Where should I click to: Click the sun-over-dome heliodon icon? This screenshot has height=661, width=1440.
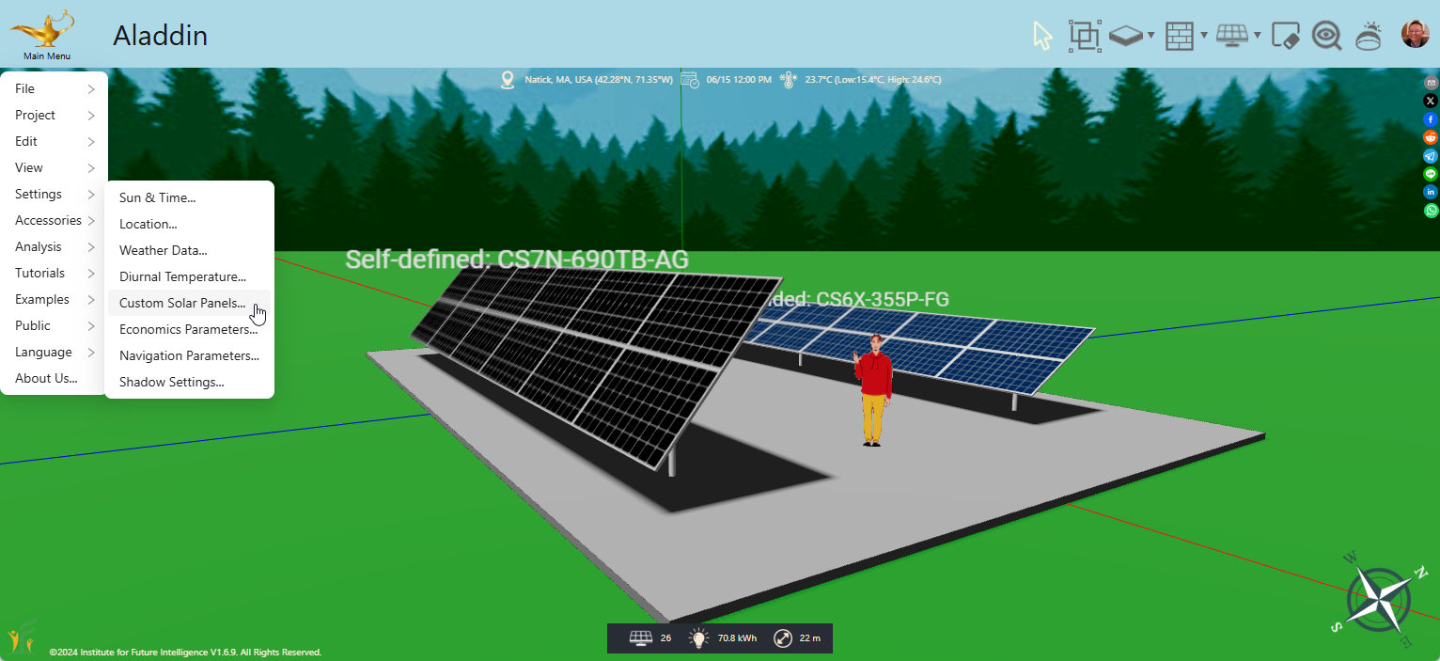pos(1369,36)
